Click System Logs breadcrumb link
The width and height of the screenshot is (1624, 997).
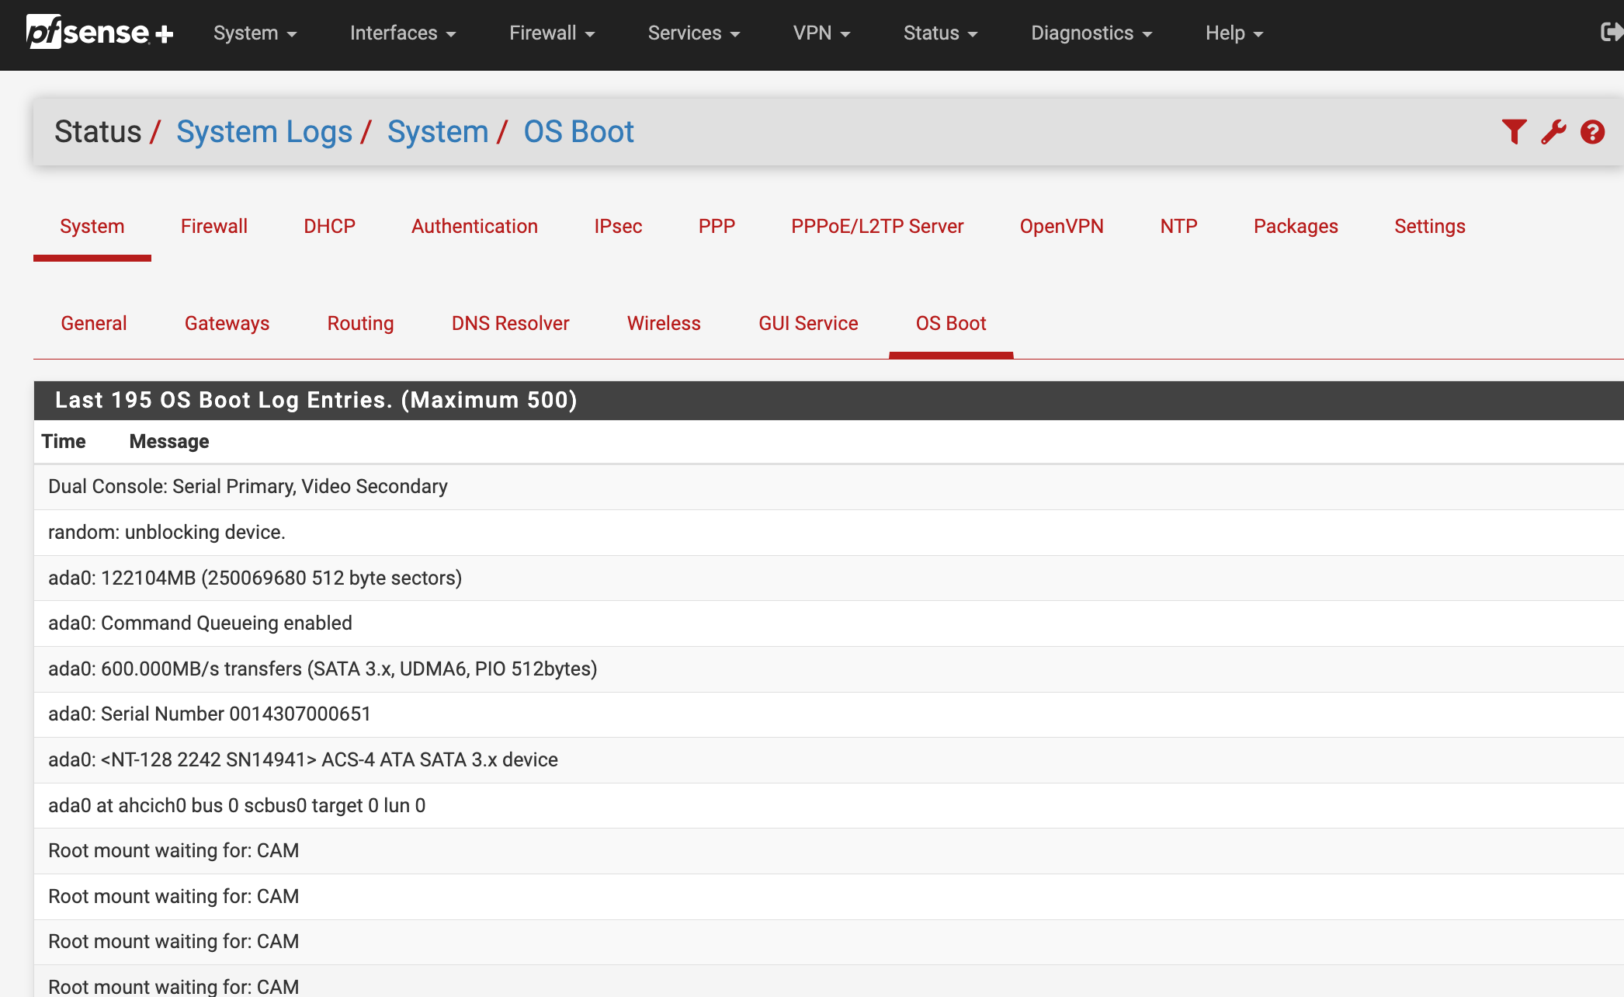coord(264,132)
